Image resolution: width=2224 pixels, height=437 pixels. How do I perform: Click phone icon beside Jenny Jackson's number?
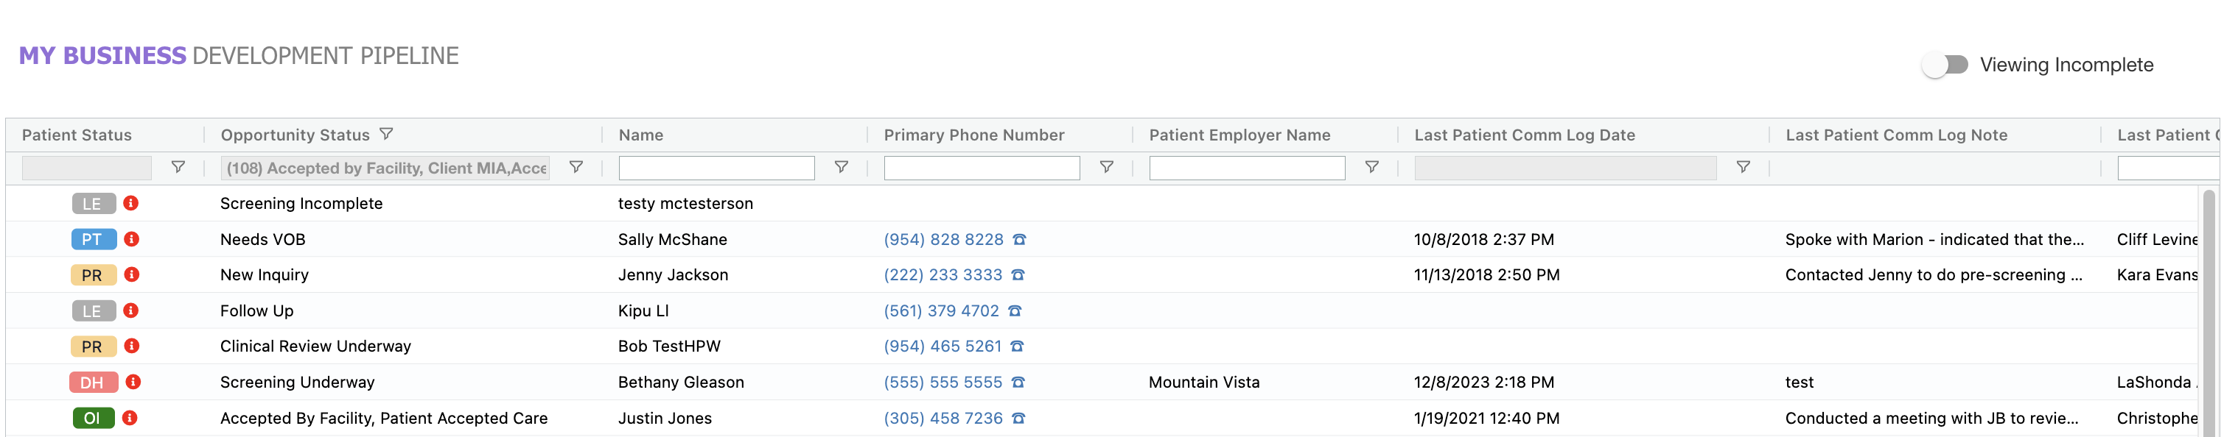click(x=1018, y=275)
